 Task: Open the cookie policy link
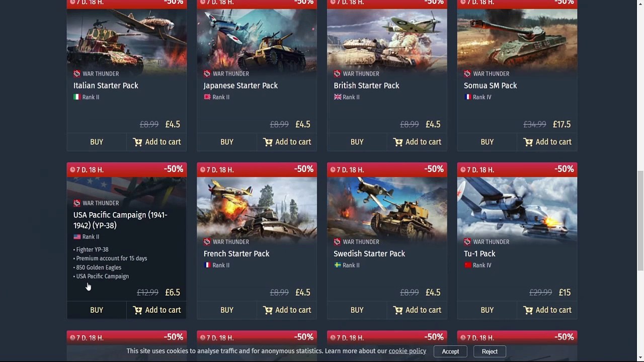point(407,351)
